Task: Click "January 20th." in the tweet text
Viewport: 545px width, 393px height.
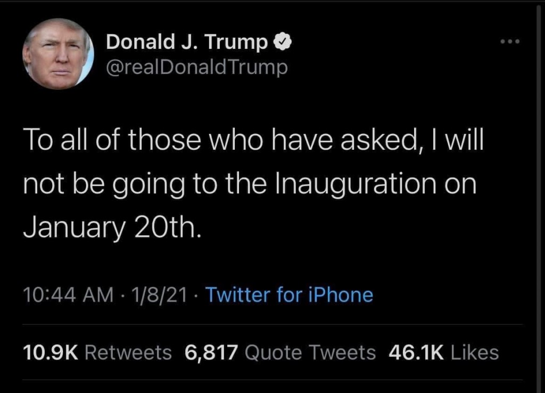Action: click(x=112, y=227)
